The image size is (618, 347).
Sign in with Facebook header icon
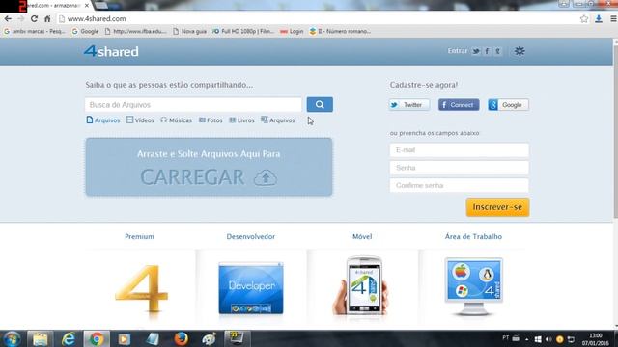point(487,51)
